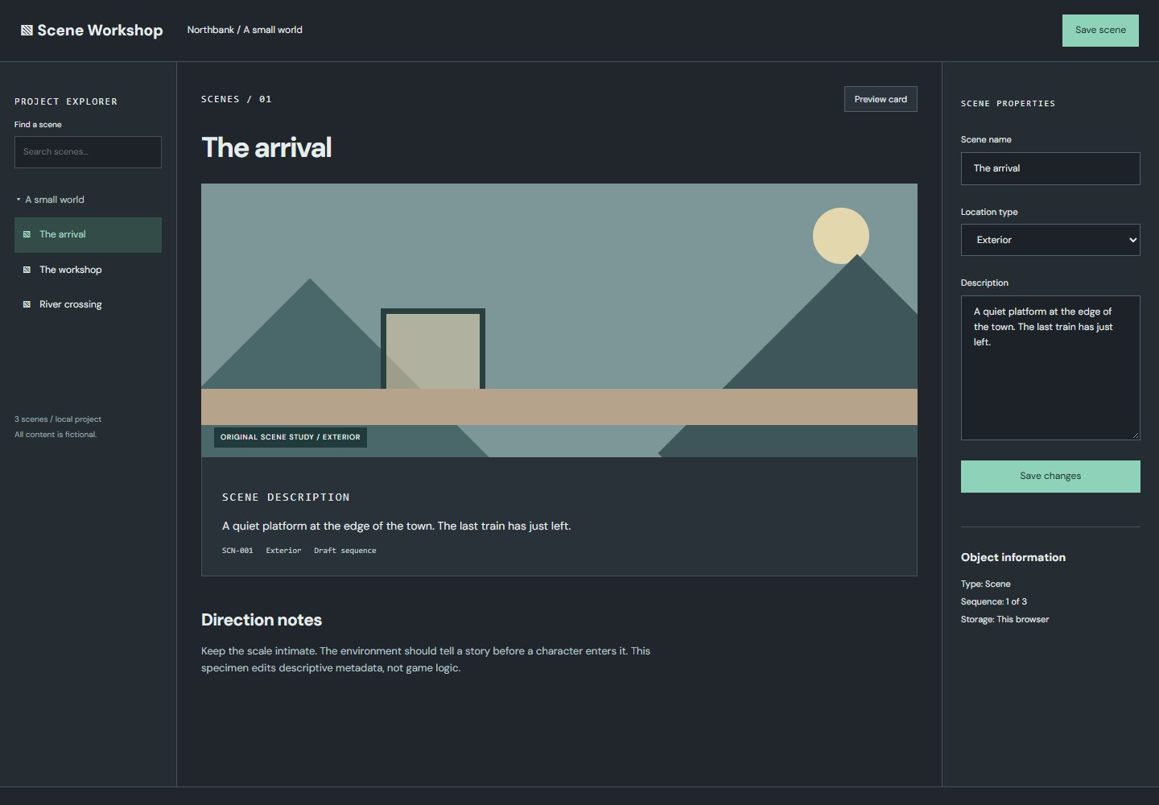Viewport: 1159px width, 805px height.
Task: Click the Scene Description card heading
Action: point(286,497)
